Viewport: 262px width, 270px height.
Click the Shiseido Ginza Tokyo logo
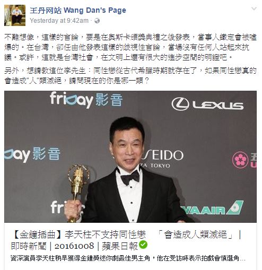click(x=162, y=159)
